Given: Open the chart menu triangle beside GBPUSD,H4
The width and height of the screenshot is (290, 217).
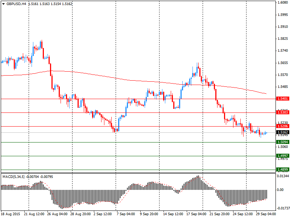Looking at the screenshot, I should point(4,4).
